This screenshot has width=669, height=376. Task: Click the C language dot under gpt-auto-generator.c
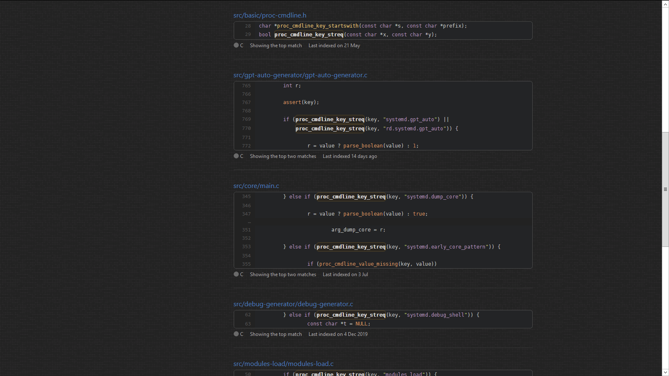click(x=236, y=156)
